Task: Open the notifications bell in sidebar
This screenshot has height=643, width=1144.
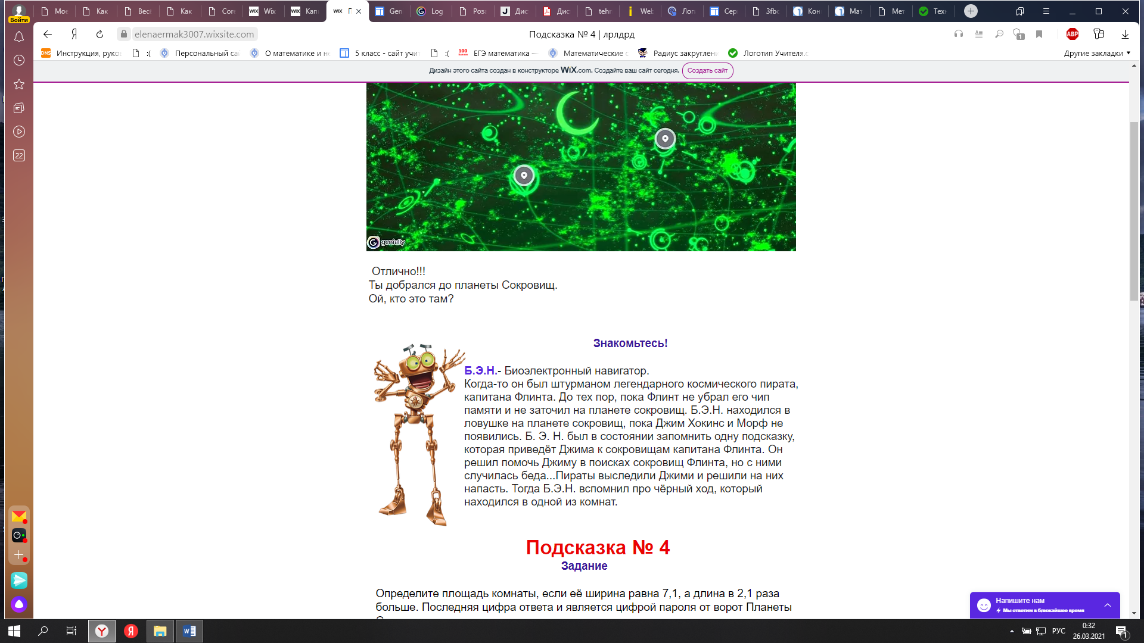Action: 19,37
